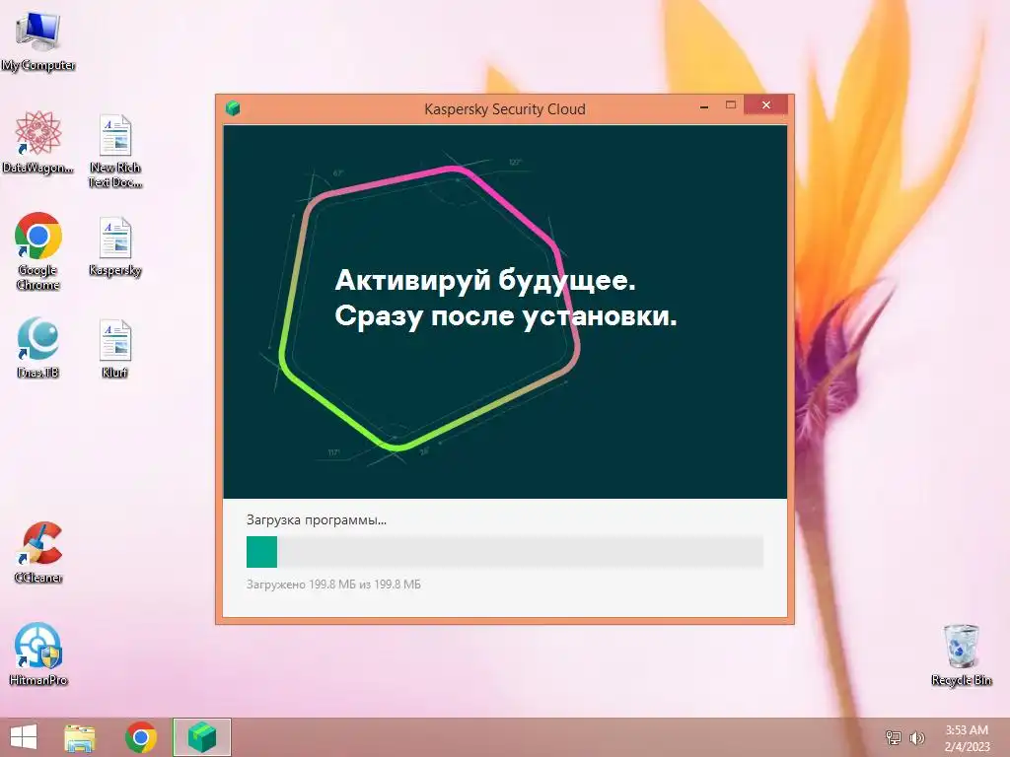Select the New Rich Text Document file

(x=115, y=151)
